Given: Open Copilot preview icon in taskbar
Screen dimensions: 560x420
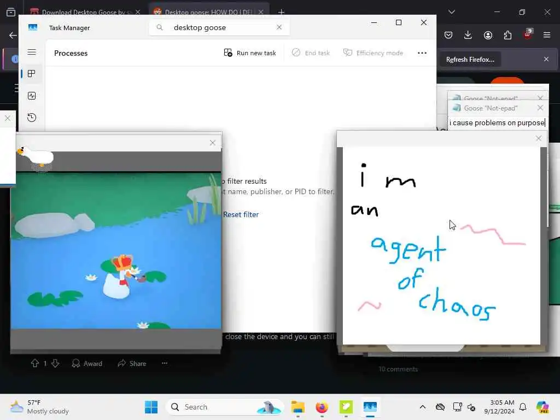Looking at the screenshot, I should tap(542, 407).
